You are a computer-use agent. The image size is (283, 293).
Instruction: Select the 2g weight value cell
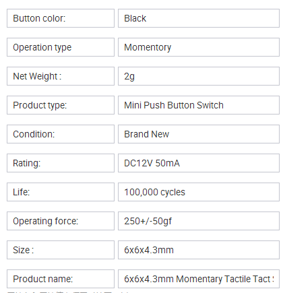199,76
